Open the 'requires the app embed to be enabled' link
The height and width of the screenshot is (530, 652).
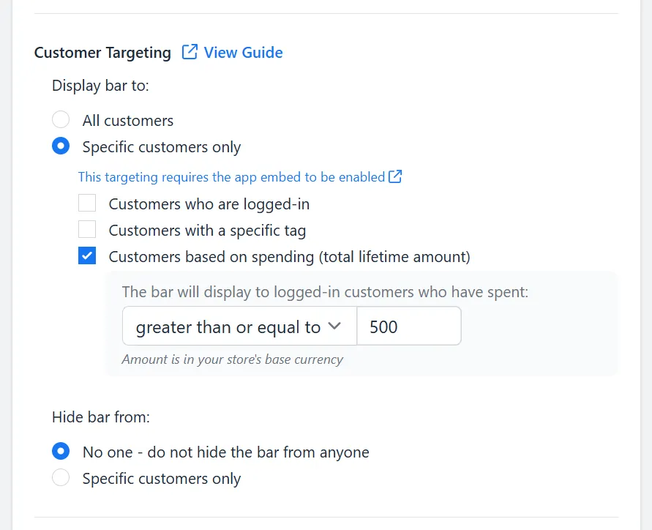coord(240,177)
